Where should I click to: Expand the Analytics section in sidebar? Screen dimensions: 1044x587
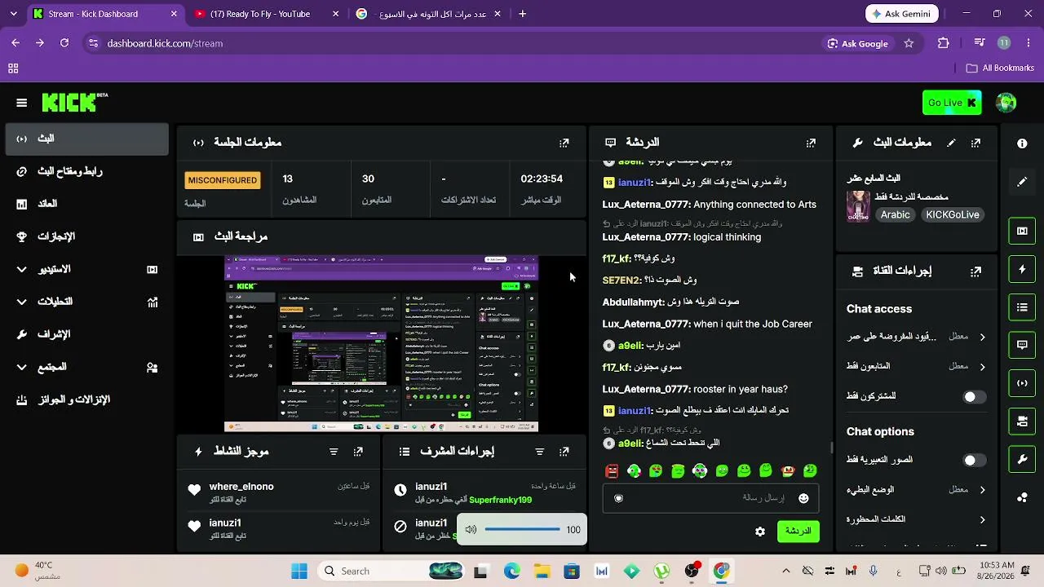[86, 302]
